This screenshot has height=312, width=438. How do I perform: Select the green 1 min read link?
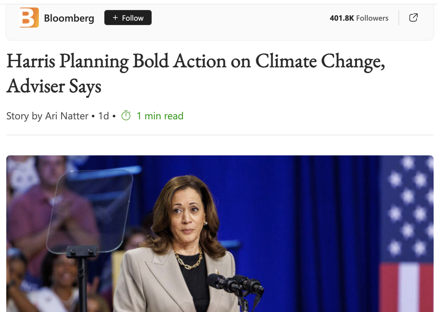[160, 116]
